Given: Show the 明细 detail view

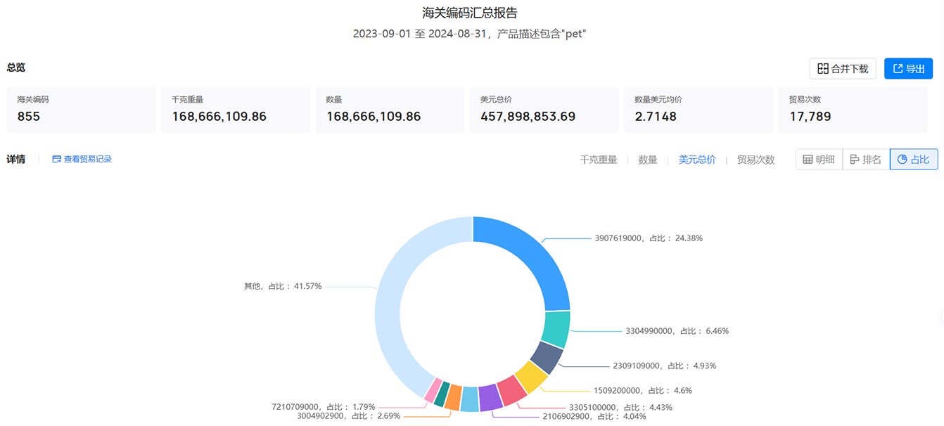Looking at the screenshot, I should click(819, 160).
